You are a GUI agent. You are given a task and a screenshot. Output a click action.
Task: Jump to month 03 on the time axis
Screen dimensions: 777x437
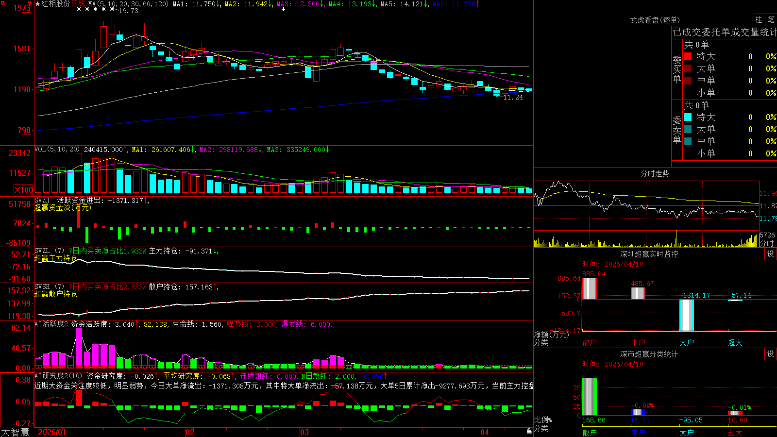point(304,432)
